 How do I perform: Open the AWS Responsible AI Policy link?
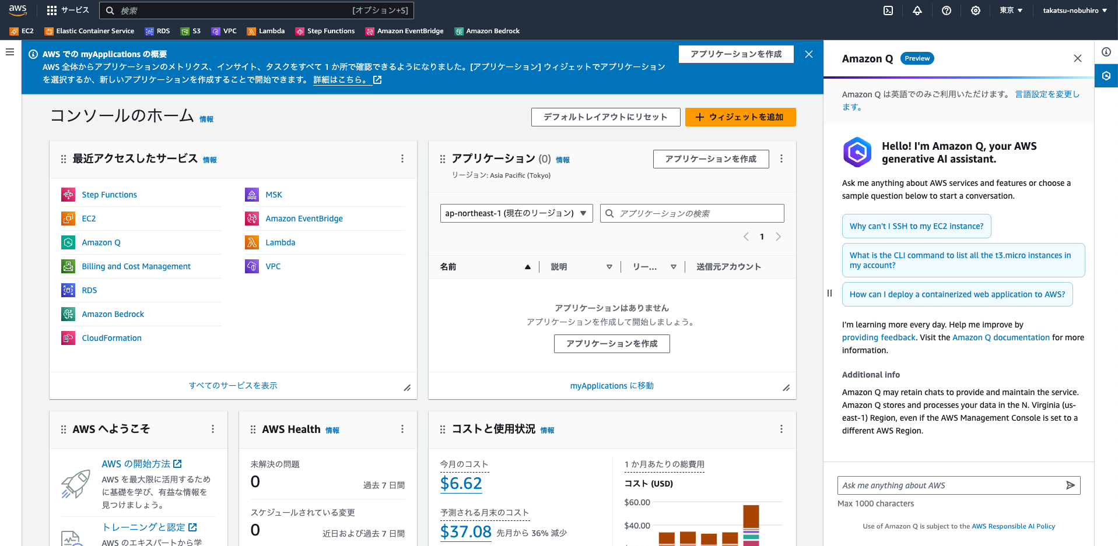[1014, 526]
